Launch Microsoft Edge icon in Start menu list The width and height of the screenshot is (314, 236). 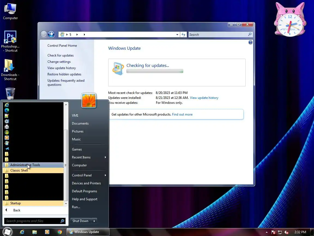(7, 110)
